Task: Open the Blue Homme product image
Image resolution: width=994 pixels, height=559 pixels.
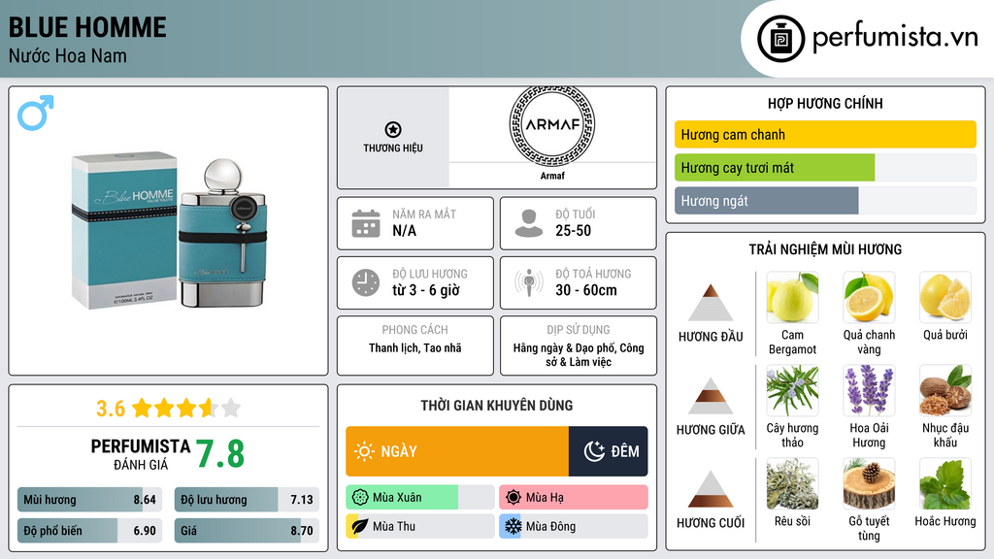Action: [x=168, y=231]
